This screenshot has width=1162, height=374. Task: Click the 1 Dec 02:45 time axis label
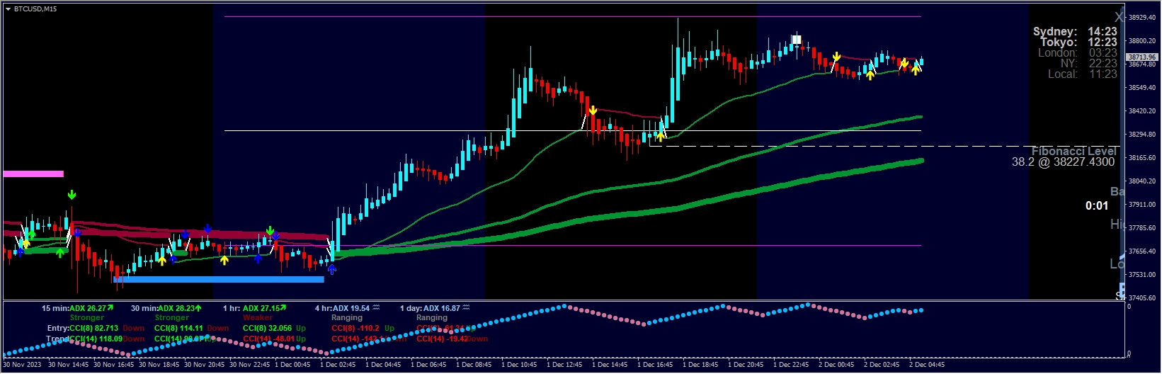(x=338, y=365)
